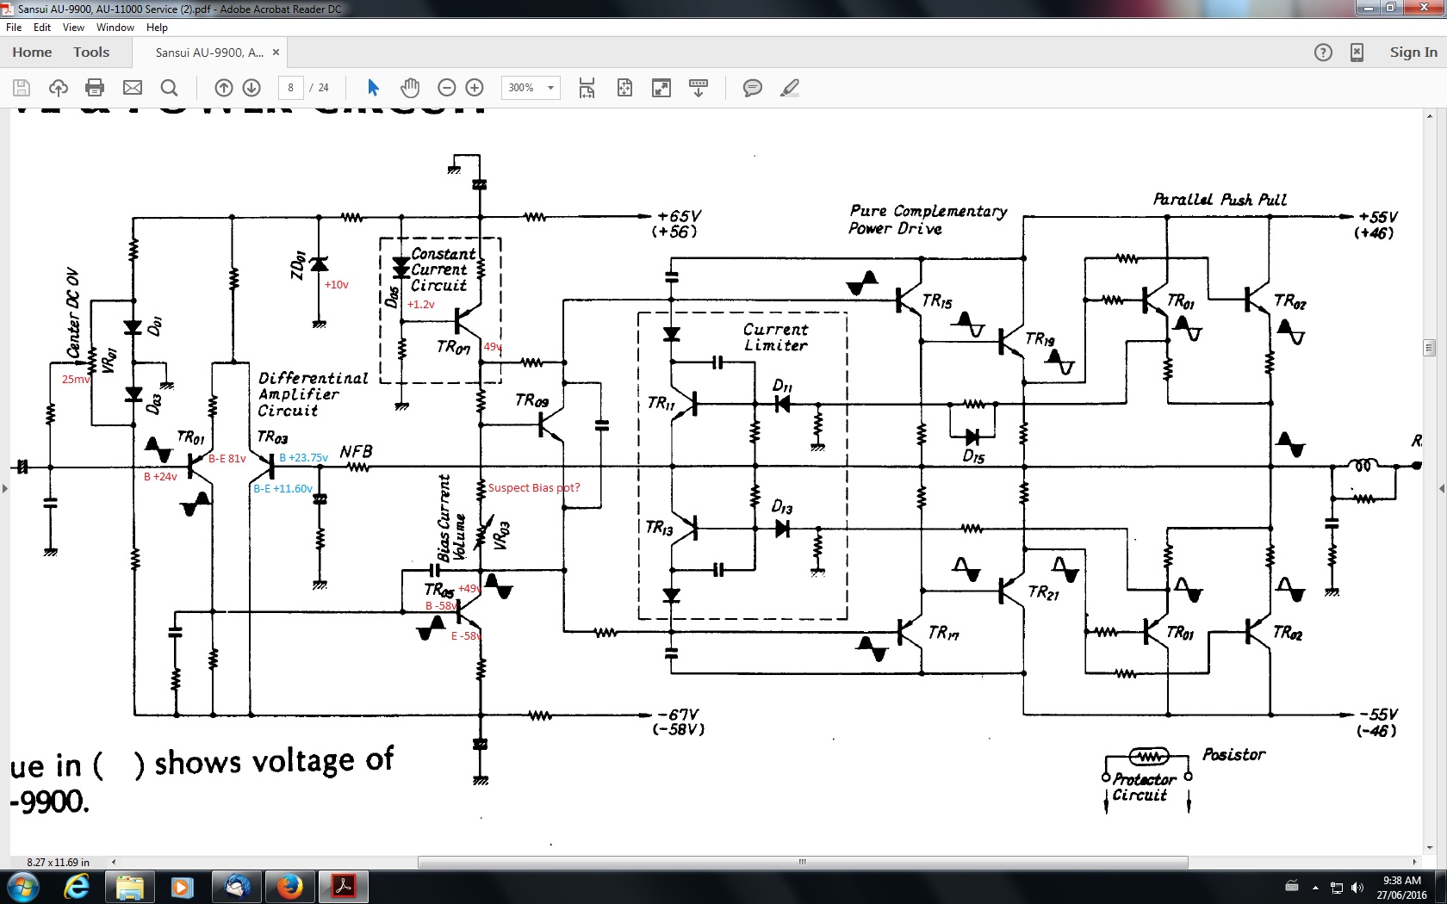Zoom out with minus icon
The width and height of the screenshot is (1447, 904).
(x=446, y=88)
